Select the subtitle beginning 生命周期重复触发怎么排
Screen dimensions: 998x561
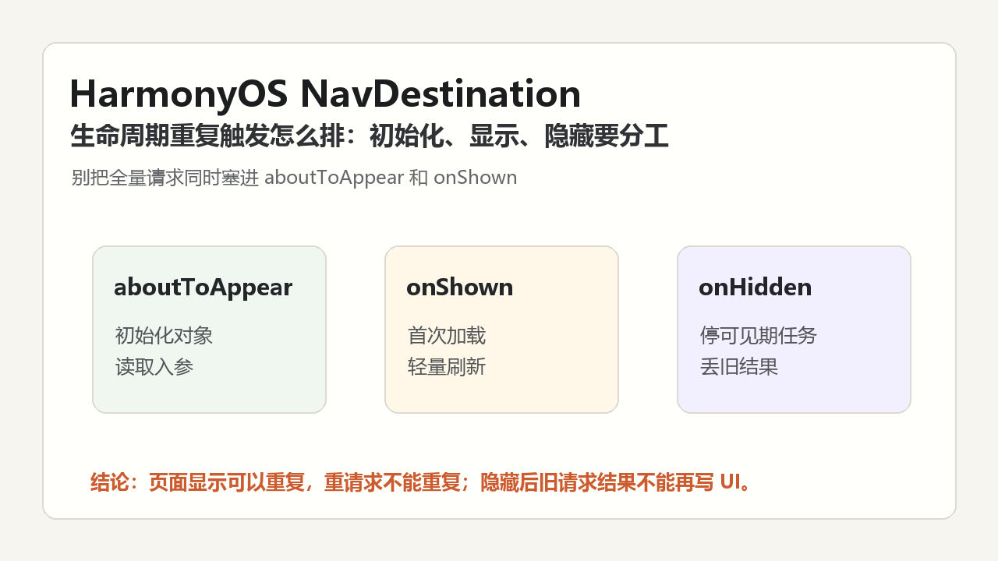click(x=370, y=136)
